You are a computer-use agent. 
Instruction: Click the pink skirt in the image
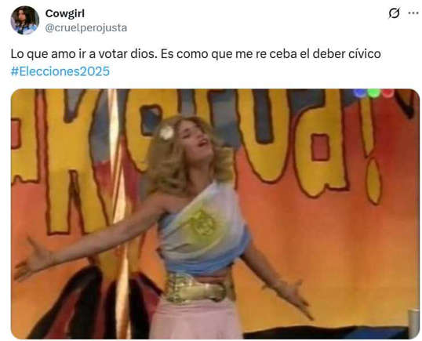click(196, 318)
